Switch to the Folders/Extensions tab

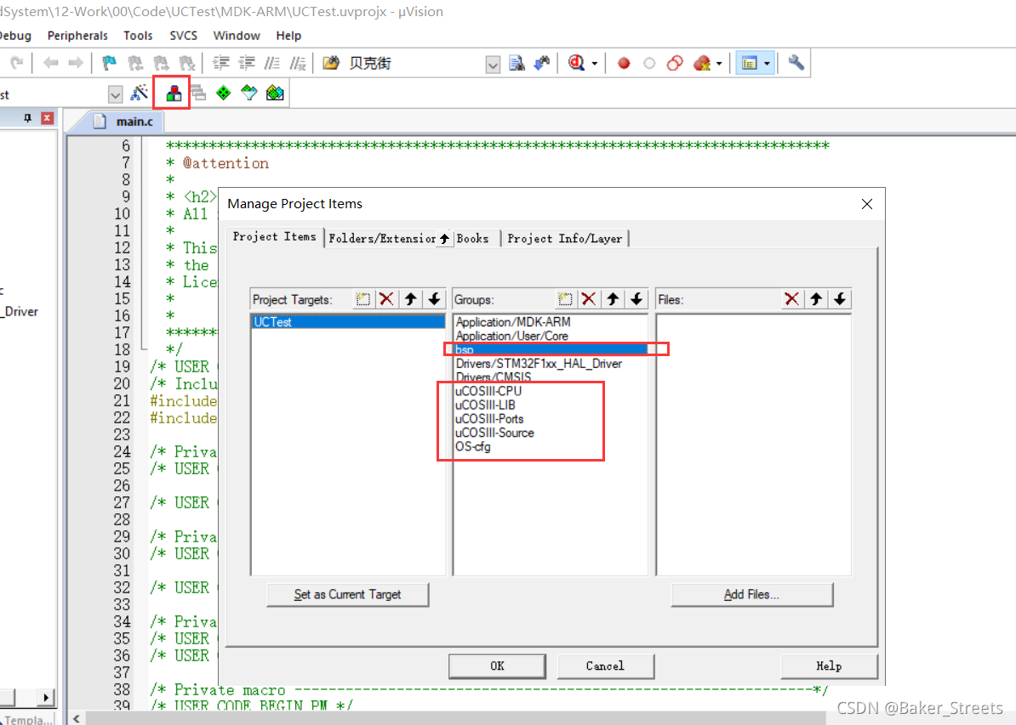(382, 238)
